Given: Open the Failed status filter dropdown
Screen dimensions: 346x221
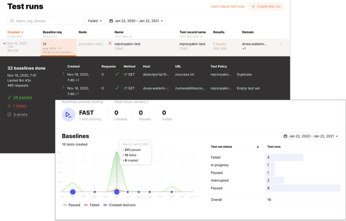Looking at the screenshot, I should coord(95,21).
